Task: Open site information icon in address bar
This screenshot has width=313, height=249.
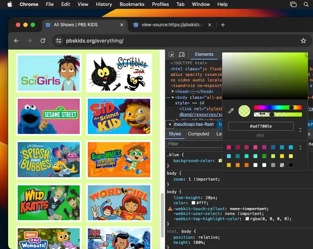Action: coord(59,41)
